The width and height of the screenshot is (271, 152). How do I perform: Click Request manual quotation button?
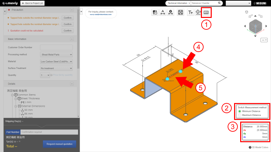60,144
